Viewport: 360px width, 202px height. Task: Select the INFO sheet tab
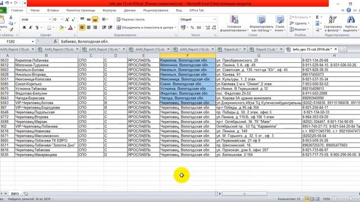pos(15,194)
